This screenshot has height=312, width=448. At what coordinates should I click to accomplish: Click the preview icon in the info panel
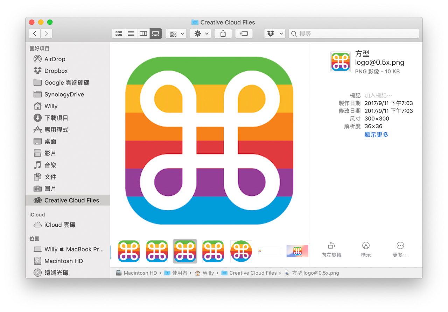click(340, 62)
